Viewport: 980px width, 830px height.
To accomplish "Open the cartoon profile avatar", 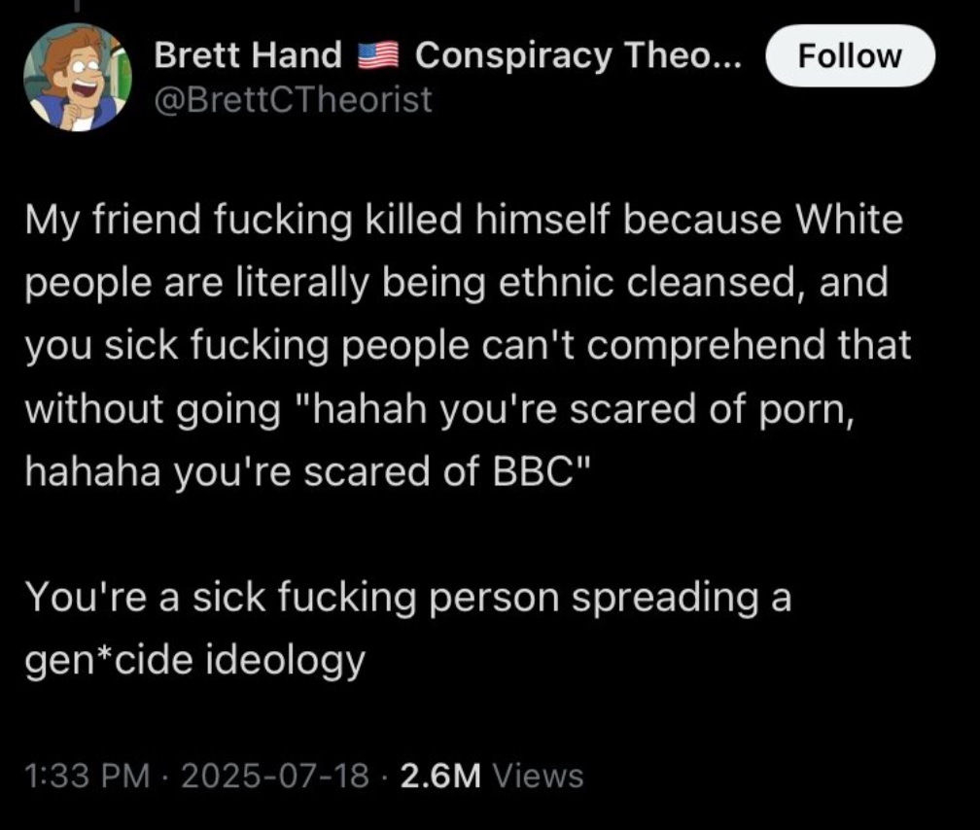I will 78,78.
